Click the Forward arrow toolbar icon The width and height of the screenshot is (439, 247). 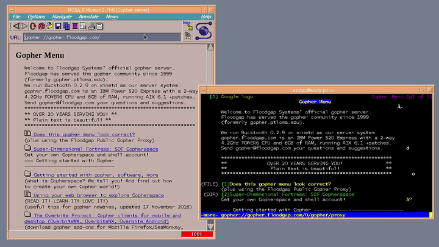pos(24,26)
